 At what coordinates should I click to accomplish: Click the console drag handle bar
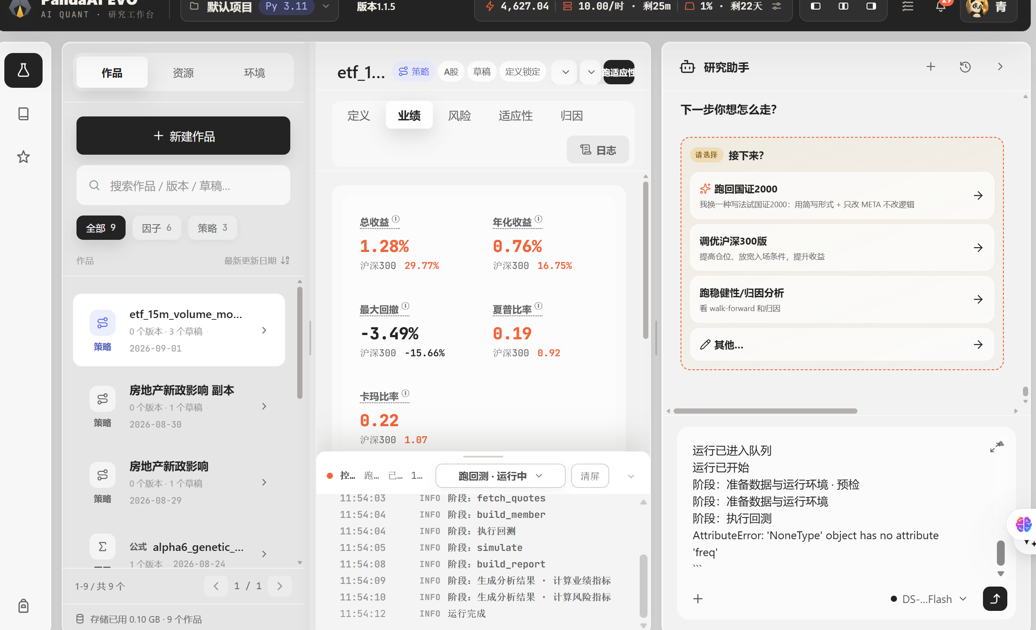pyautogui.click(x=483, y=457)
